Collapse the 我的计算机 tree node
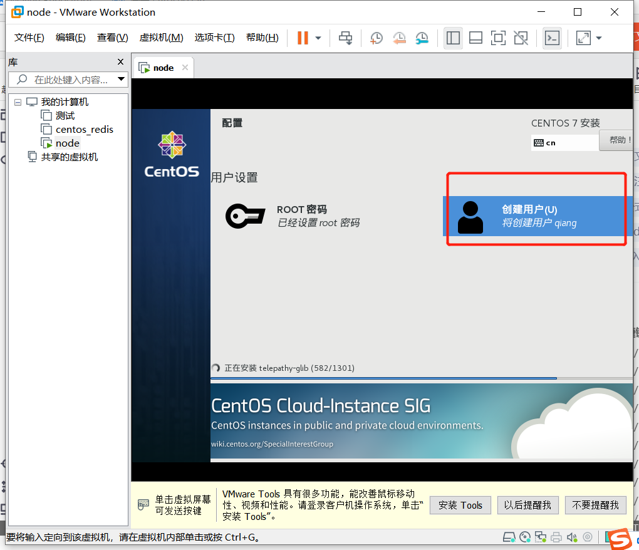The height and width of the screenshot is (550, 639). click(18, 102)
